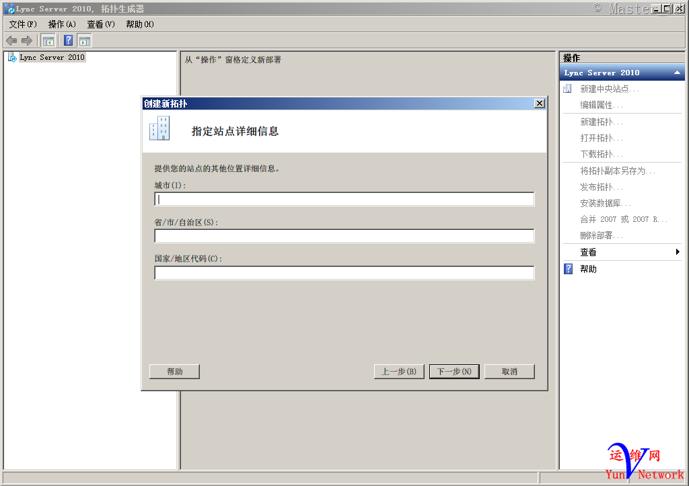Close the 创建新拓扑 dialog

(x=540, y=103)
